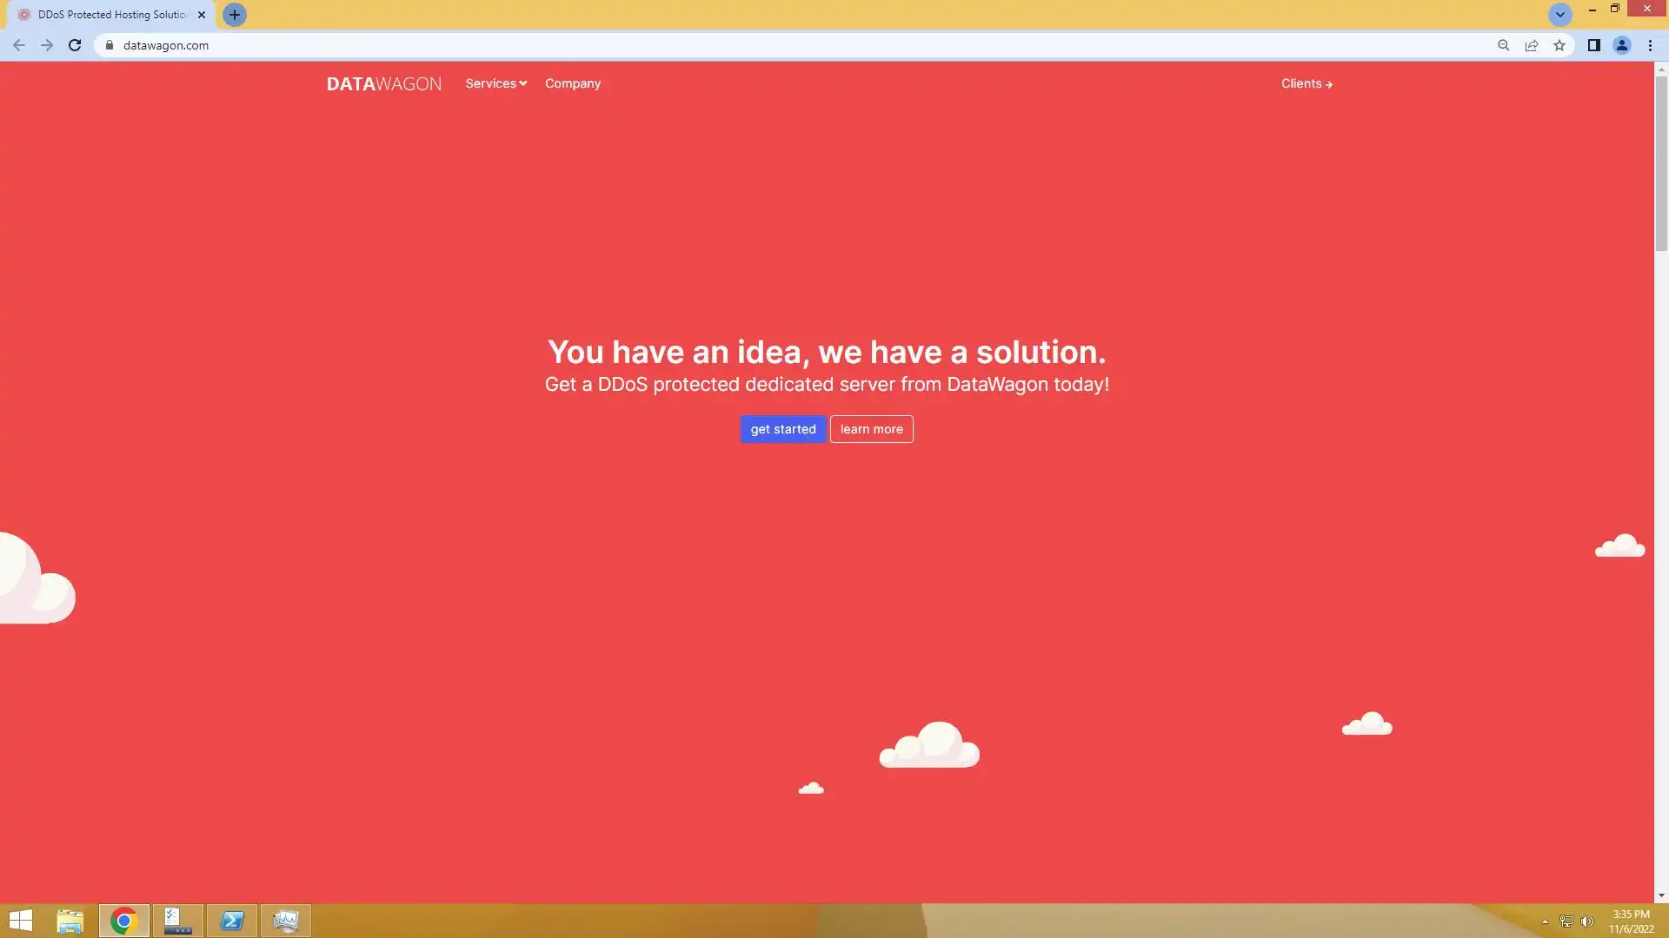The width and height of the screenshot is (1669, 938).
Task: Open the Chrome zoom magnifier icon
Action: click(x=1503, y=45)
